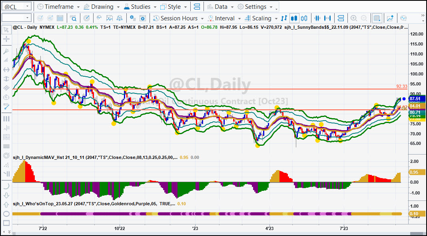Click the Session Hours button
Screen dimensions: 427x236
tap(176, 18)
